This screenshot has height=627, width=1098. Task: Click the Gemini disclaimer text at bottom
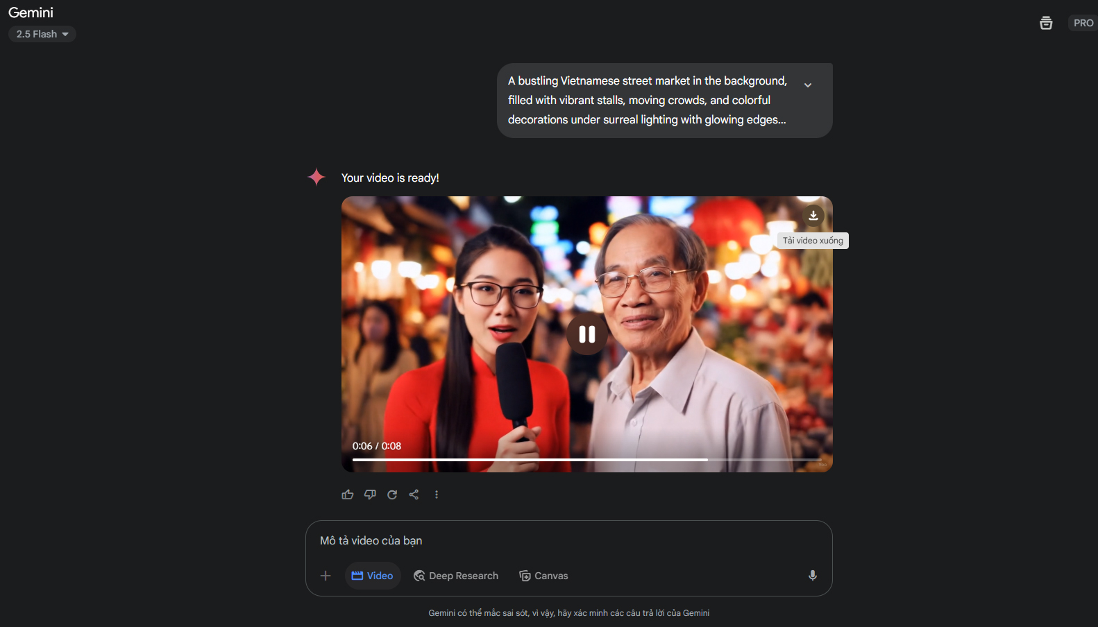pos(569,613)
